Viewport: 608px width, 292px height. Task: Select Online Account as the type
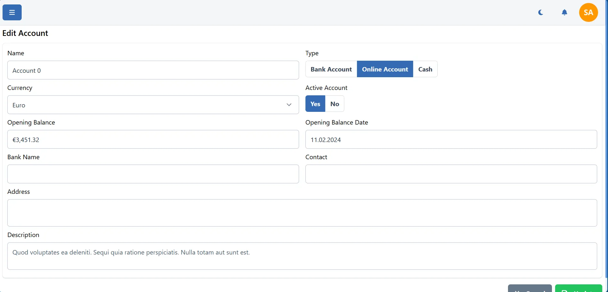pyautogui.click(x=385, y=69)
